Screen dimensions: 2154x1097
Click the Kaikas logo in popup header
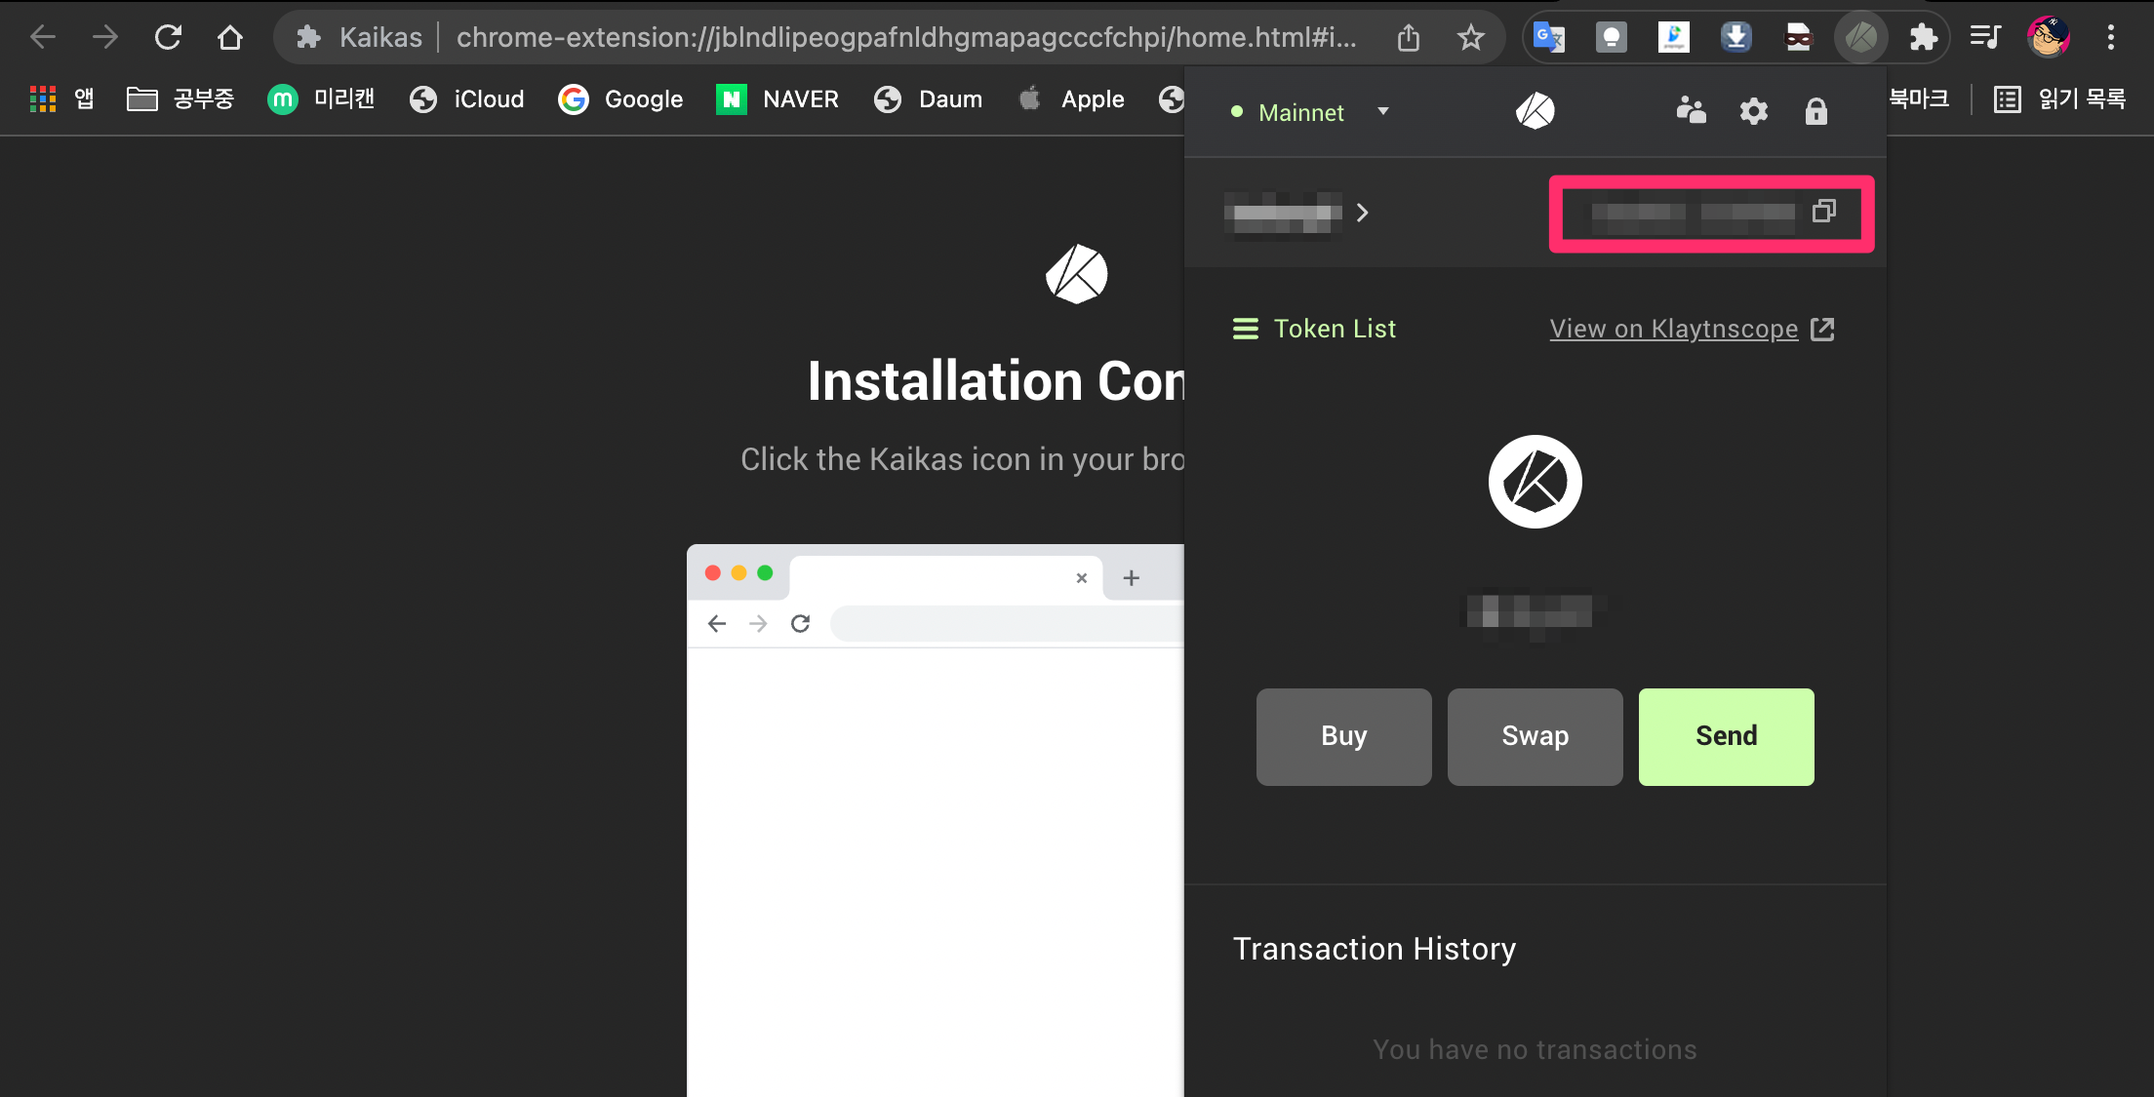1535,111
